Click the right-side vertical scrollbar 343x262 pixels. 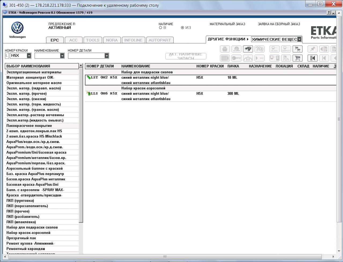coord(339,119)
